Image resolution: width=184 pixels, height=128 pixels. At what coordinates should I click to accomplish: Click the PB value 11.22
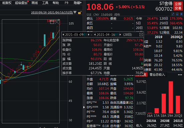[105, 121]
